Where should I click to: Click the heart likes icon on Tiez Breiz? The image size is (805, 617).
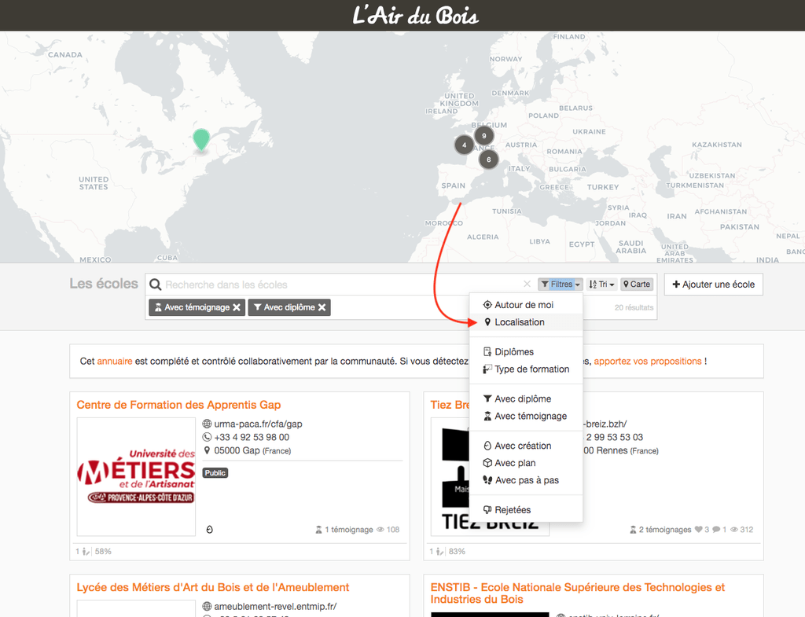698,530
